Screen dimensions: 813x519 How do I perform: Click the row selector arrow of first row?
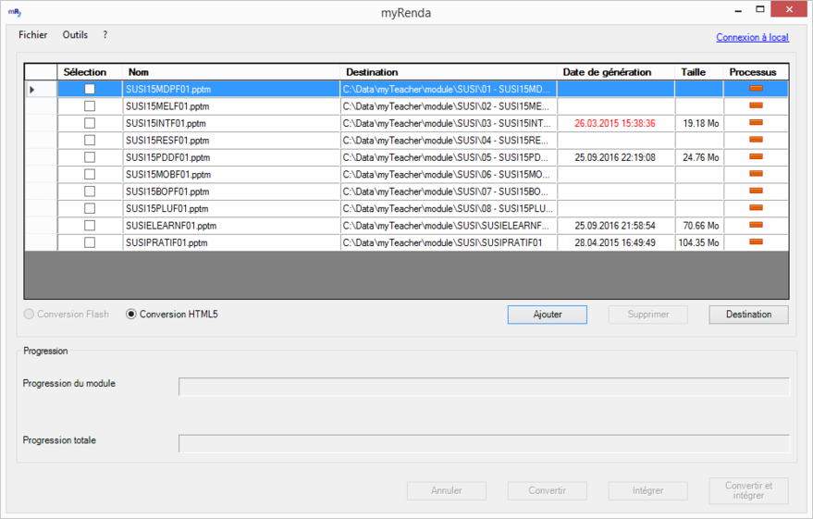(33, 90)
